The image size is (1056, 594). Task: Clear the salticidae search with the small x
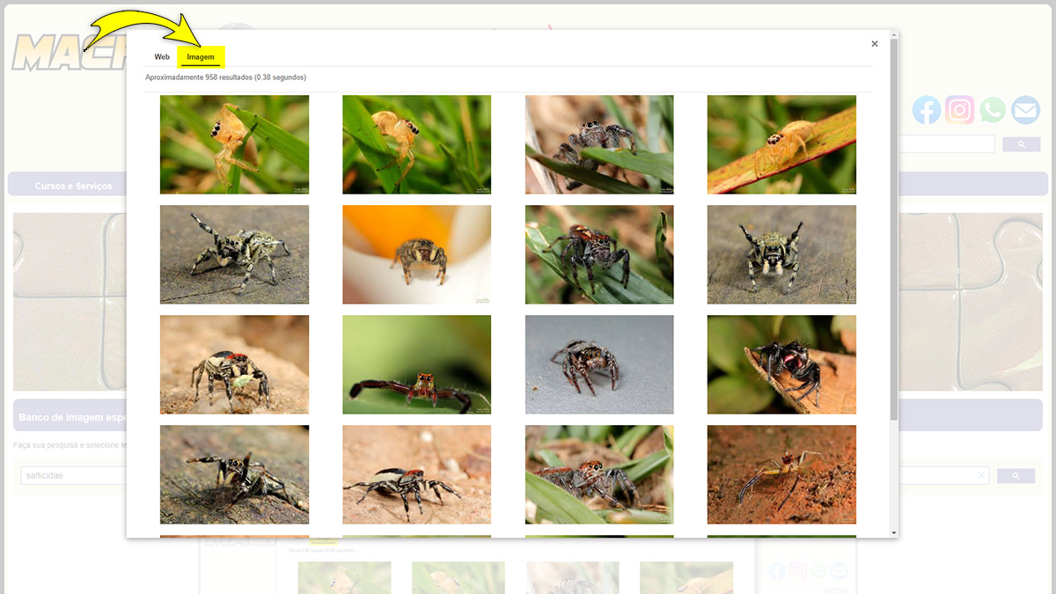(x=981, y=476)
